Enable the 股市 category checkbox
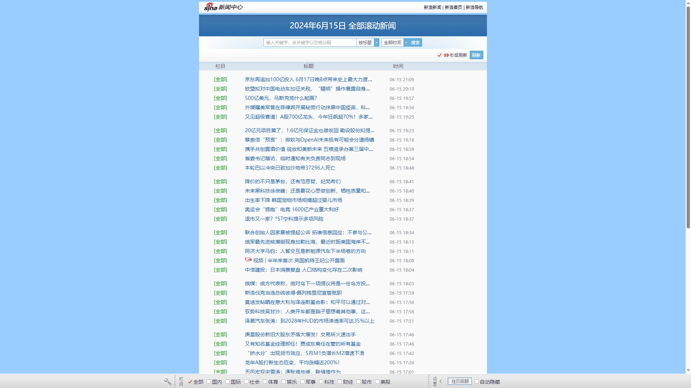The width and height of the screenshot is (691, 388). [358, 382]
